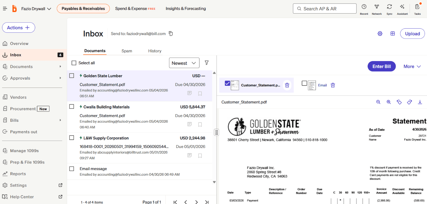Open the Payables & Receivables tab
Image resolution: width=427 pixels, height=204 pixels.
point(83,9)
